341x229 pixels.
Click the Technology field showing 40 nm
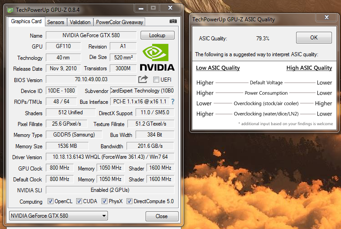[63, 58]
